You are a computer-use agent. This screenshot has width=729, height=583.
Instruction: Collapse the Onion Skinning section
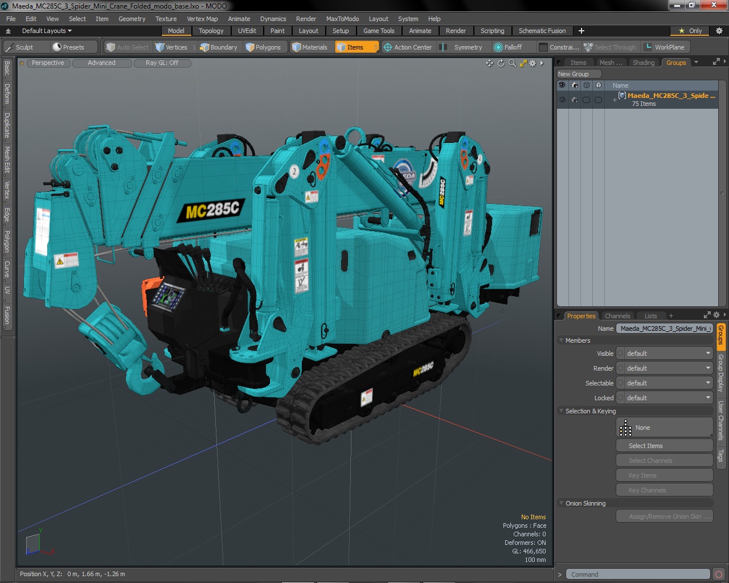pyautogui.click(x=561, y=503)
